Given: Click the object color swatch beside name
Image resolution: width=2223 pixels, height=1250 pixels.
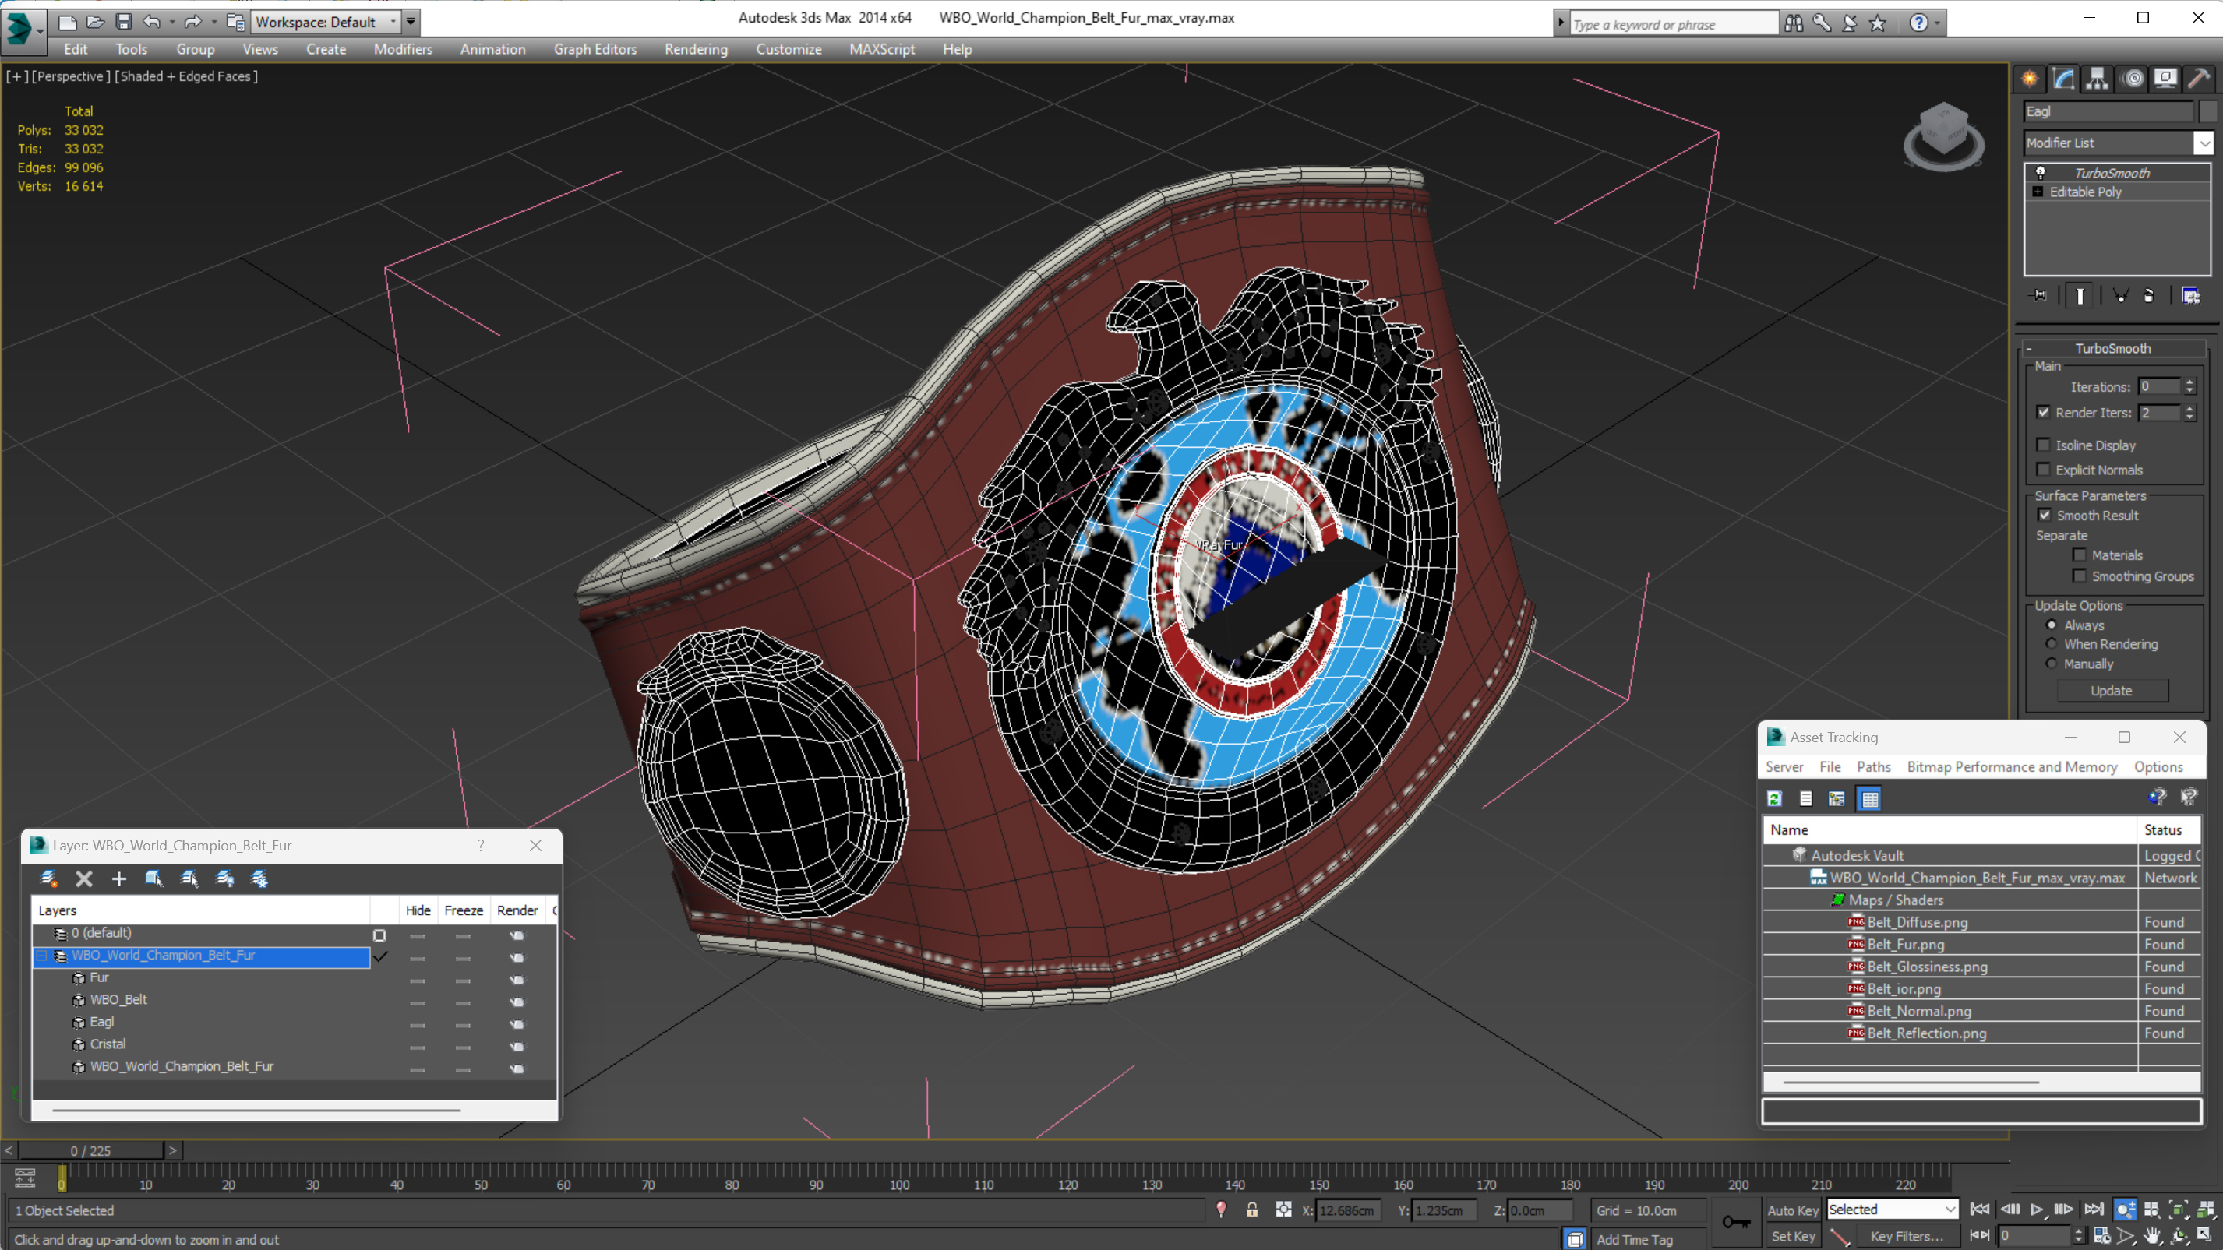Looking at the screenshot, I should click(2207, 111).
